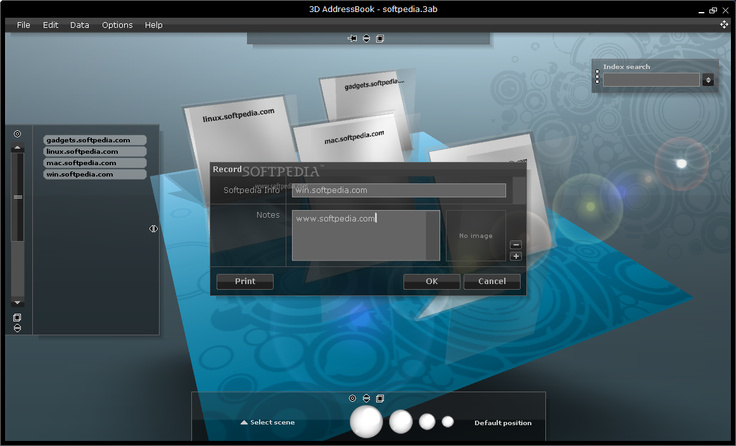Click the plus add image button
Screen dimensions: 736x446
coord(516,257)
